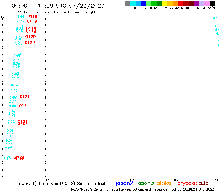Screen dimensions: 219x192
Task: Click the wave height value 5.09
Action: 14,91
